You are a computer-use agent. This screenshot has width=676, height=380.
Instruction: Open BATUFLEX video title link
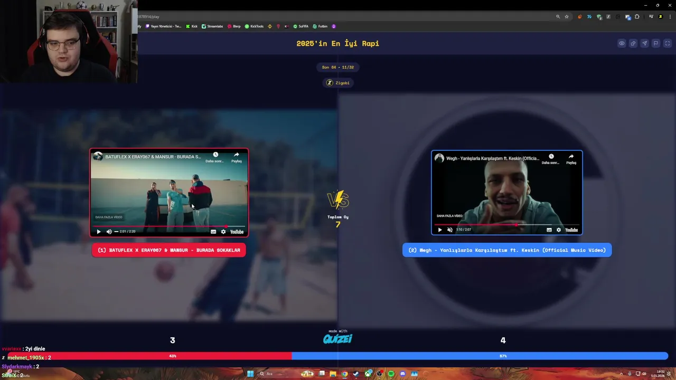pos(153,157)
